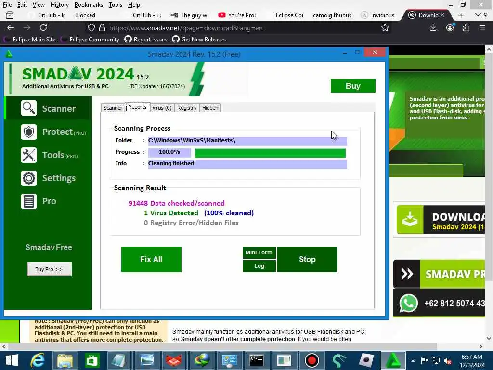Viewport: 493px width, 370px height.
Task: Open the Scanner section in Smadav sidebar
Action: tap(49, 108)
